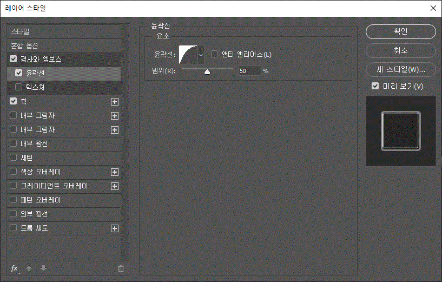Screen dimensions: 442x282
Task: Select the 새틴 row label
Action: point(27,158)
